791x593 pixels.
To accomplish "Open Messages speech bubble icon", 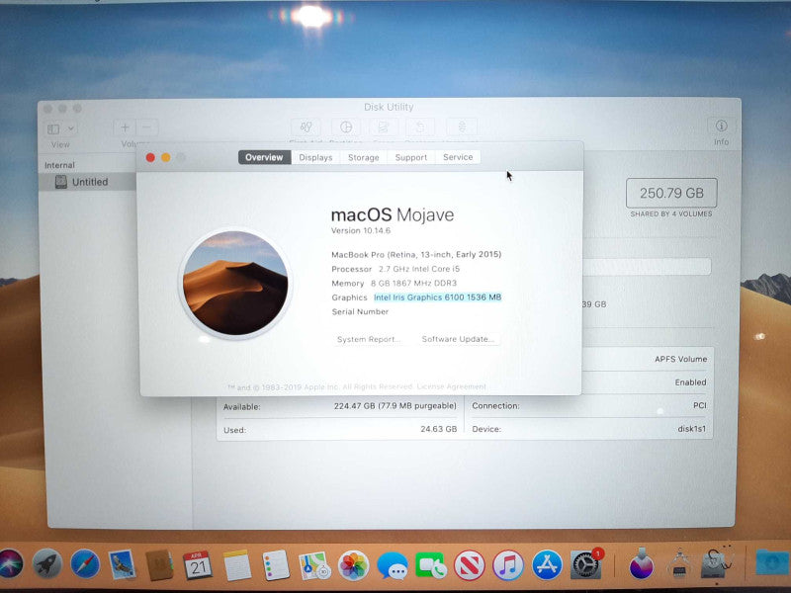I will pyautogui.click(x=392, y=566).
